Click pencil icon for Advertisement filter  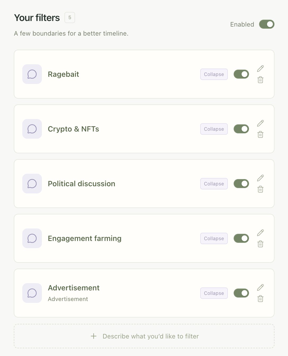coord(260,287)
